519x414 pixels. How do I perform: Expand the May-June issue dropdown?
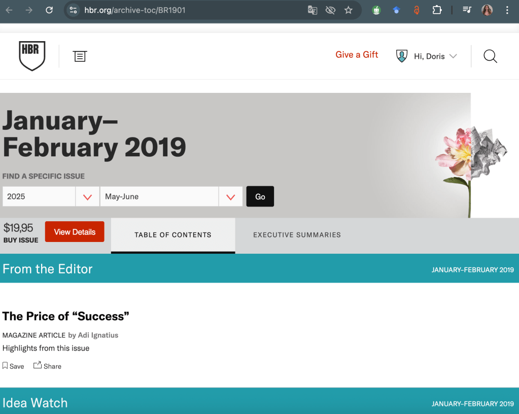click(231, 197)
